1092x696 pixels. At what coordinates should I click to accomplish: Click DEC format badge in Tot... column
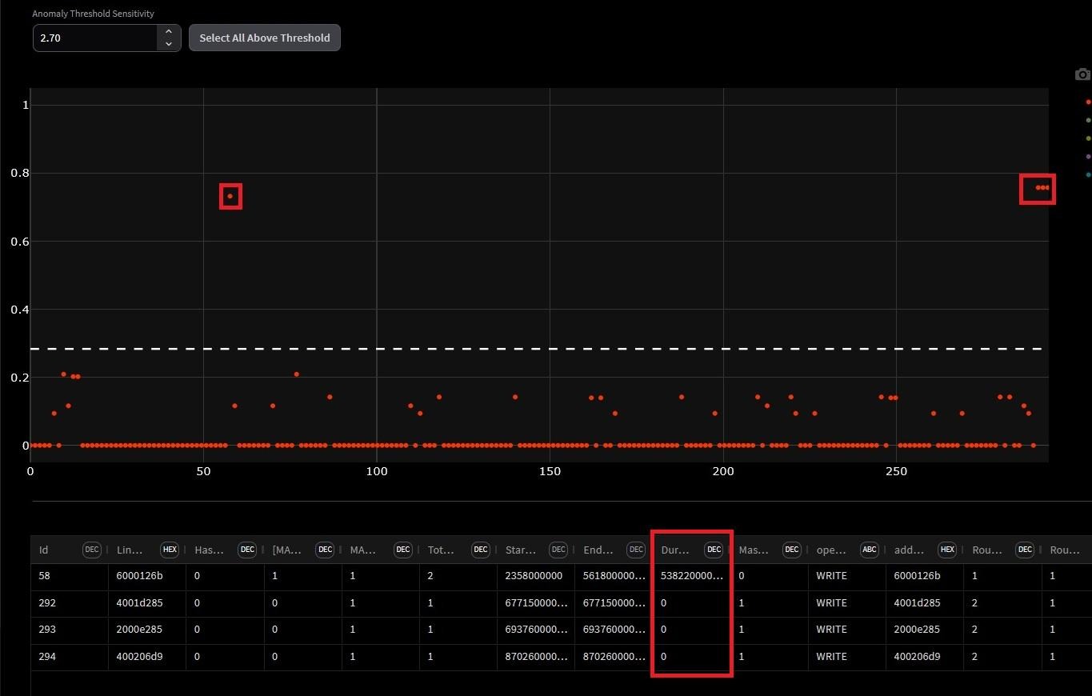click(x=481, y=550)
